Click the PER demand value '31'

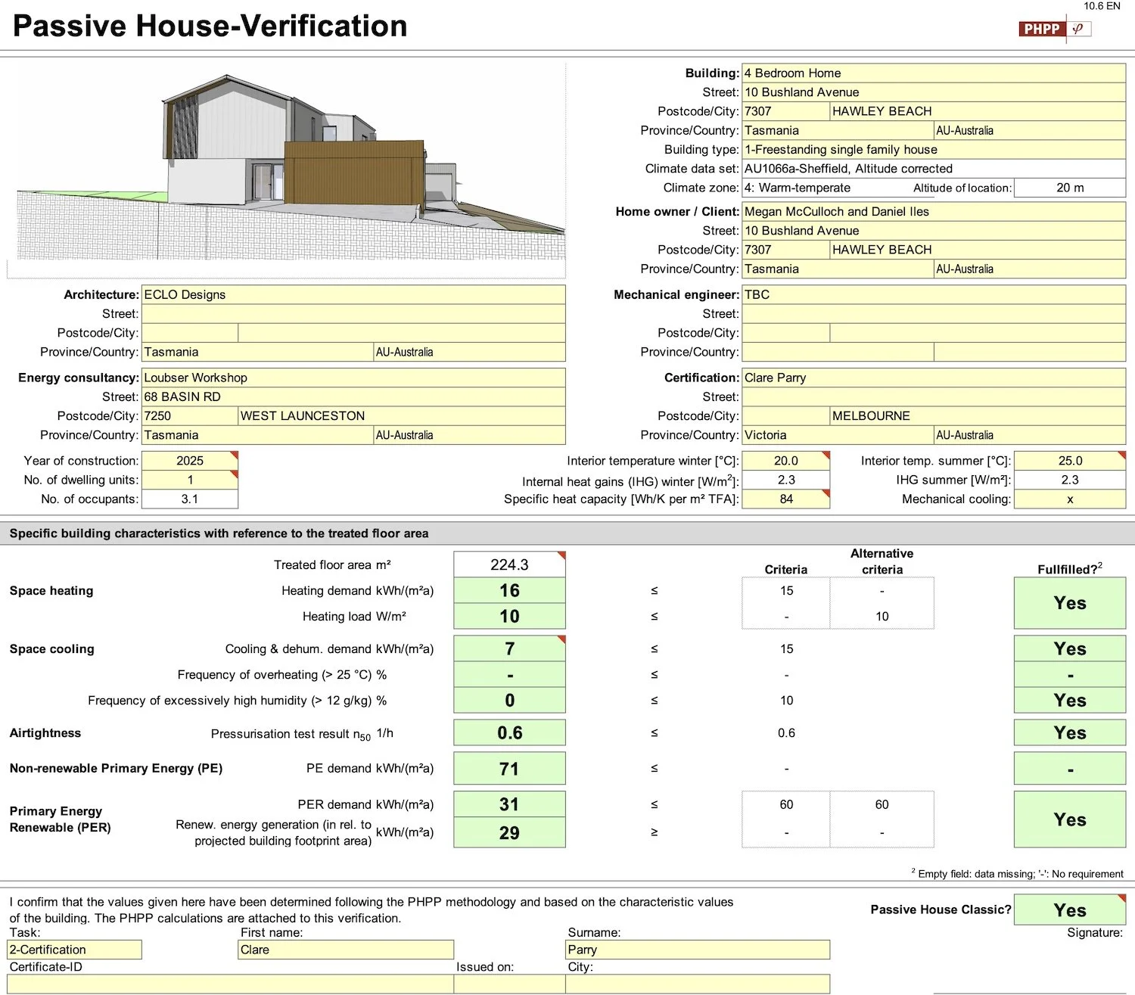tap(510, 804)
